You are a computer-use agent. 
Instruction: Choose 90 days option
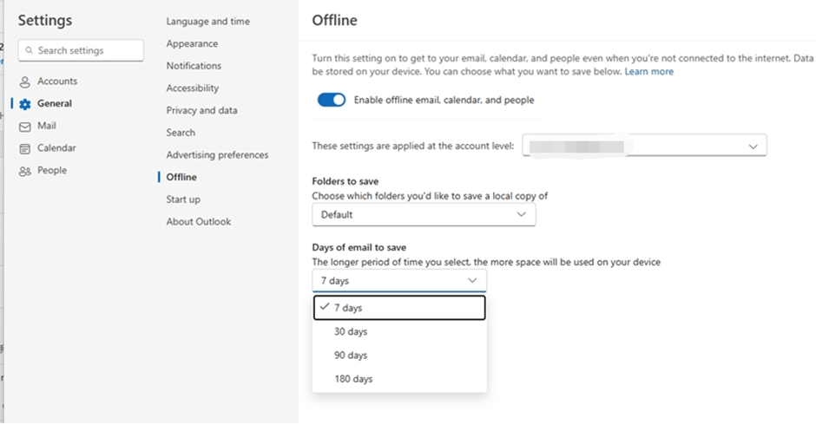(x=399, y=356)
